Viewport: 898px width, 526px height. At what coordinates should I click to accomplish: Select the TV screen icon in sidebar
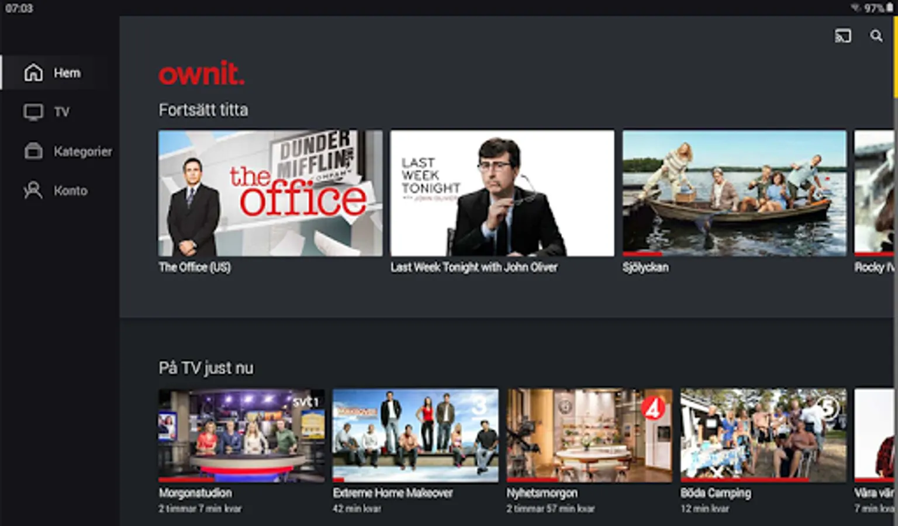coord(33,112)
